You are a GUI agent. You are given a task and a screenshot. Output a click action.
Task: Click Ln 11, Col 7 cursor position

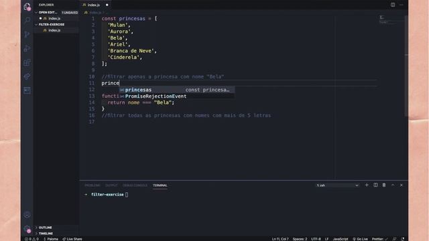pos(280,239)
